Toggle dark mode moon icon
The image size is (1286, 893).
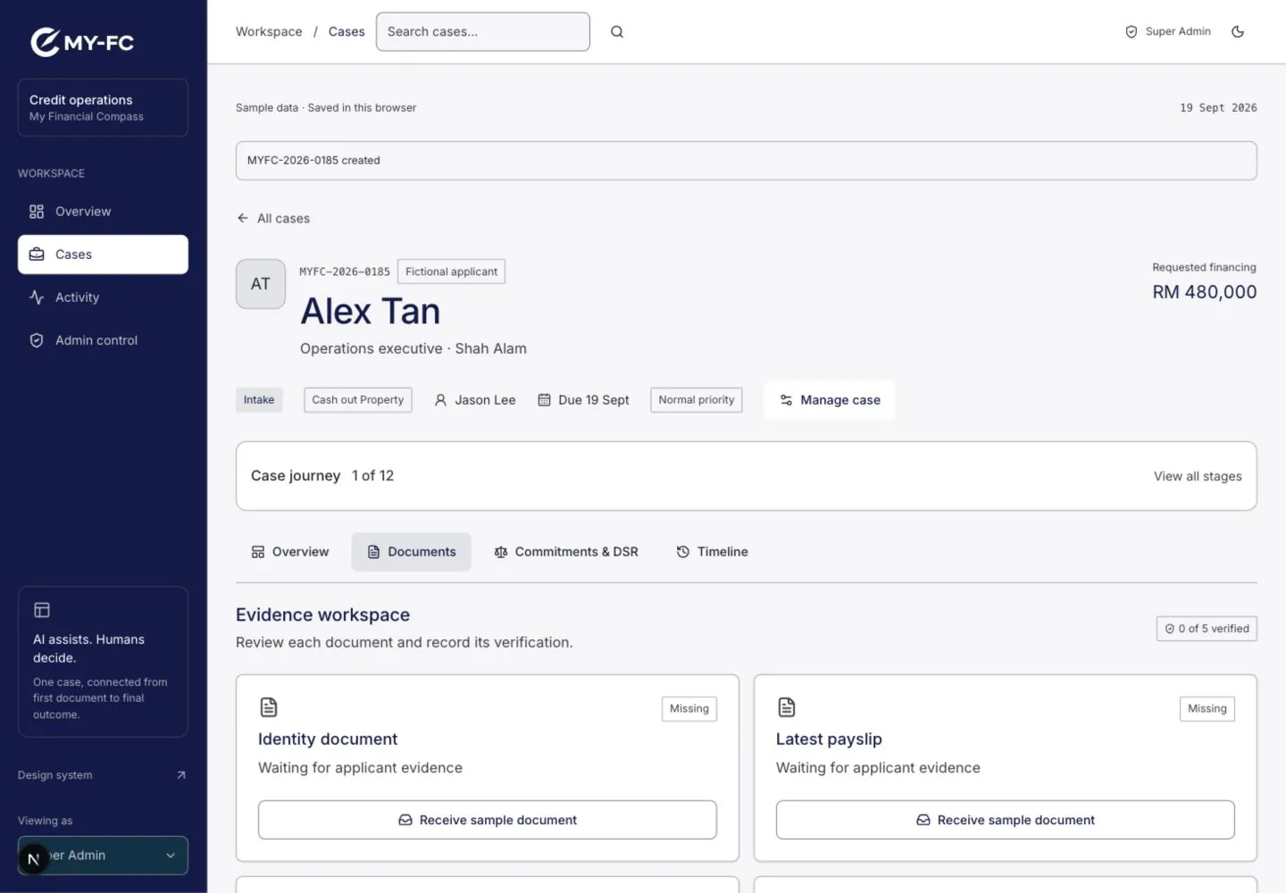click(1238, 32)
